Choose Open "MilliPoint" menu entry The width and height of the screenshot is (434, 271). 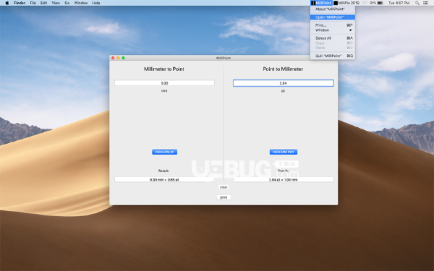(x=333, y=17)
